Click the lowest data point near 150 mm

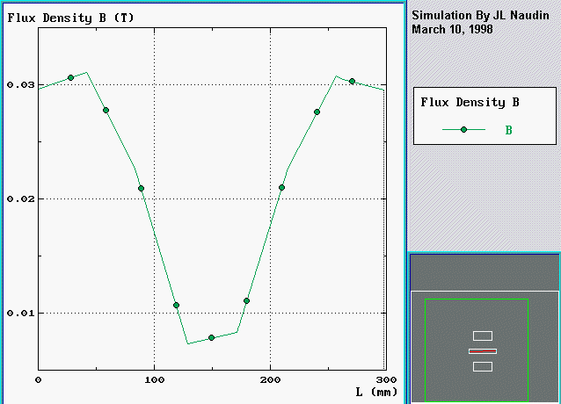[x=211, y=337]
